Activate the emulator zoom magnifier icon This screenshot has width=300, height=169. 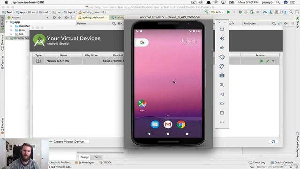(222, 85)
